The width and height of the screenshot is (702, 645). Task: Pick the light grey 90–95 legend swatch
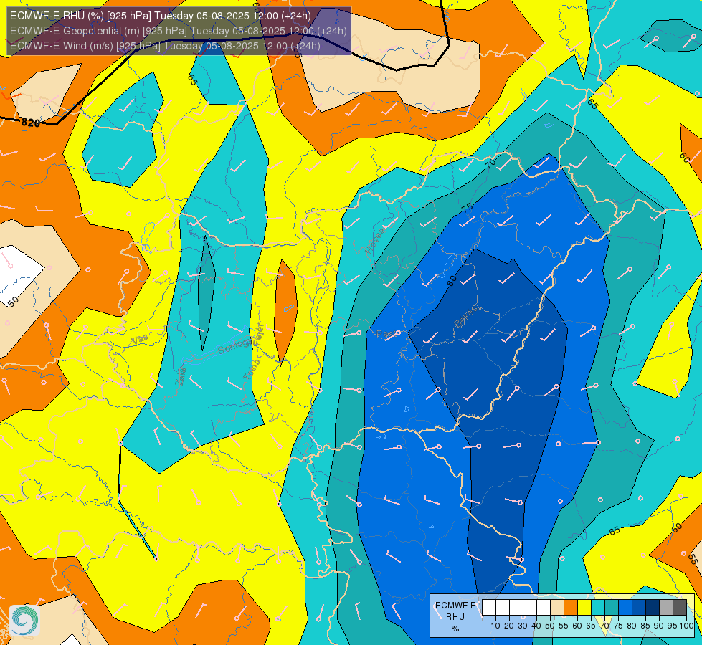point(666,608)
